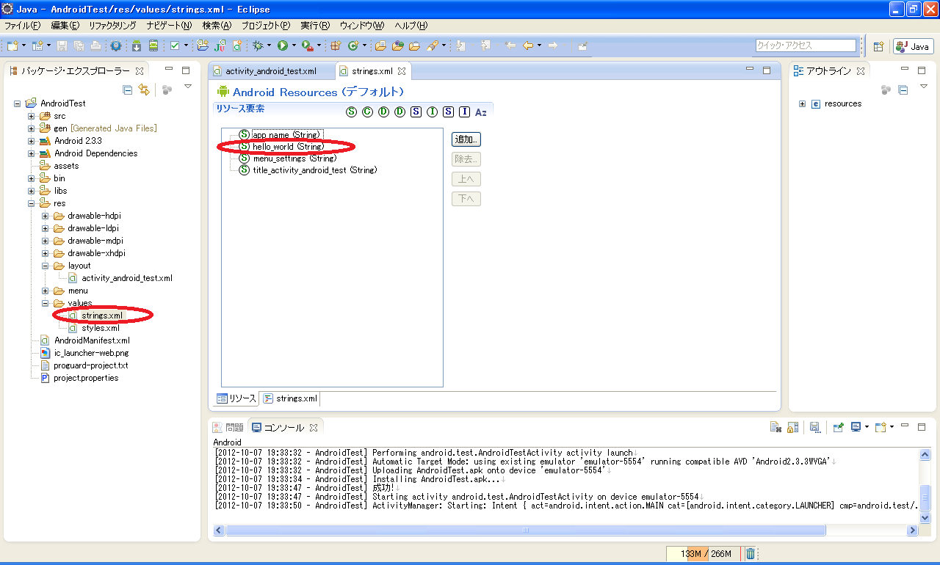This screenshot has width=940, height=565.
Task: Click the garbage collector trash icon
Action: click(x=750, y=554)
